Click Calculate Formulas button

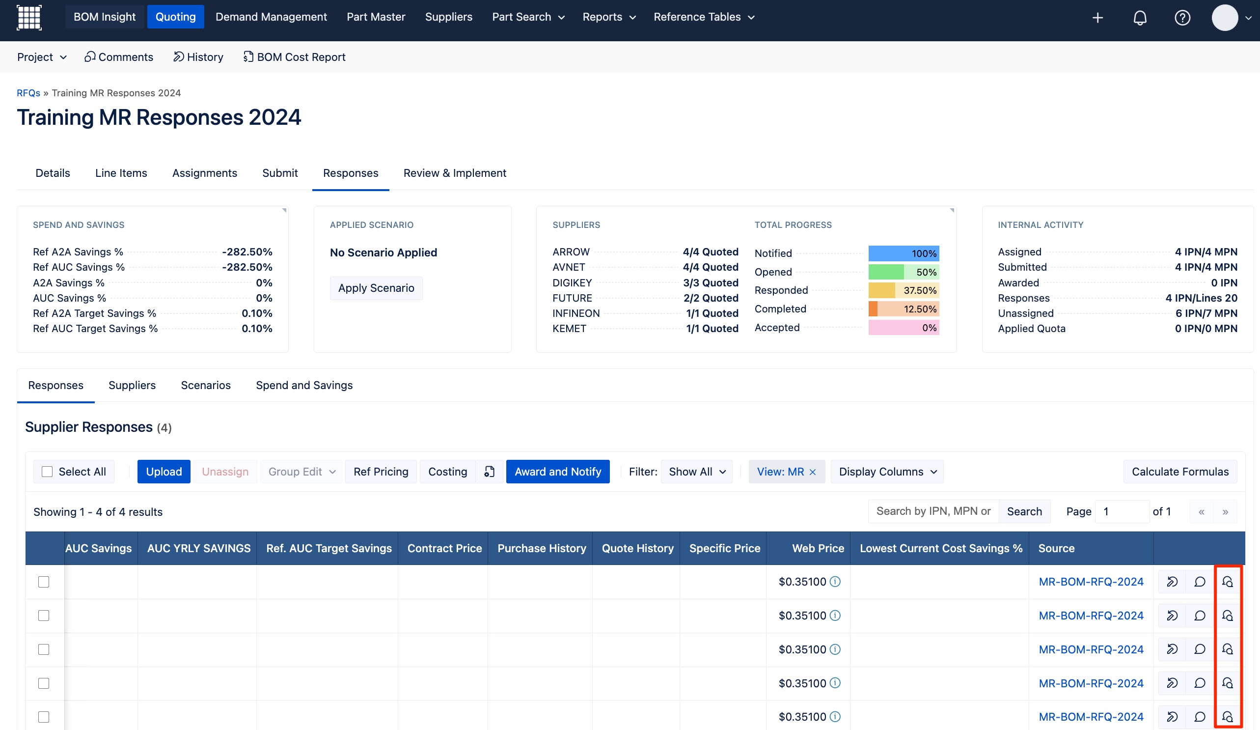point(1180,472)
